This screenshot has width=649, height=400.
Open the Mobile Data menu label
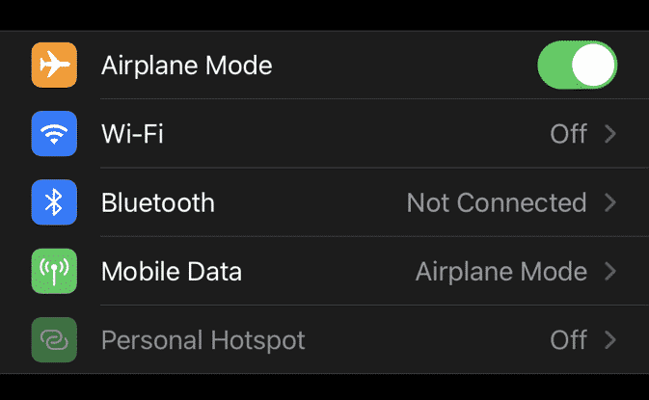pyautogui.click(x=172, y=271)
